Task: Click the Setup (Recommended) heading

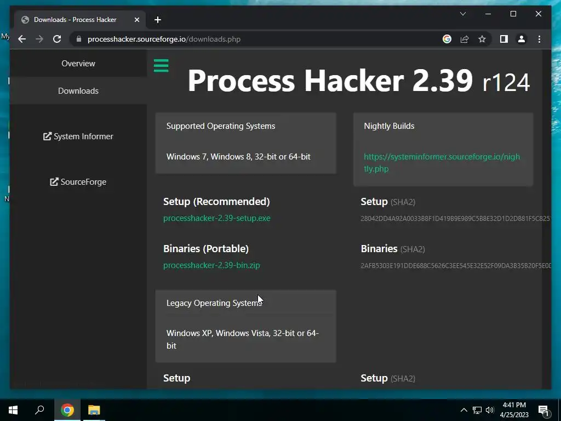Action: point(216,202)
